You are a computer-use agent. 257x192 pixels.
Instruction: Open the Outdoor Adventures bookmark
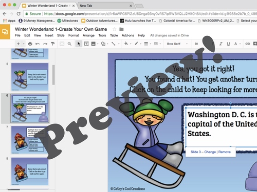click(99, 20)
